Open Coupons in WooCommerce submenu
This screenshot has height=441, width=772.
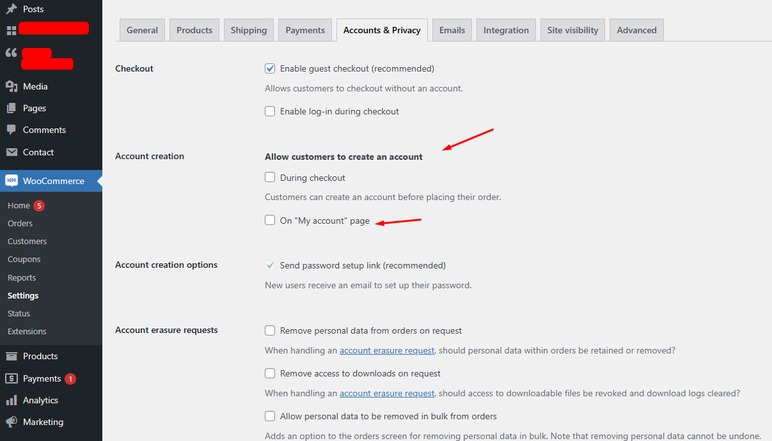click(x=24, y=259)
